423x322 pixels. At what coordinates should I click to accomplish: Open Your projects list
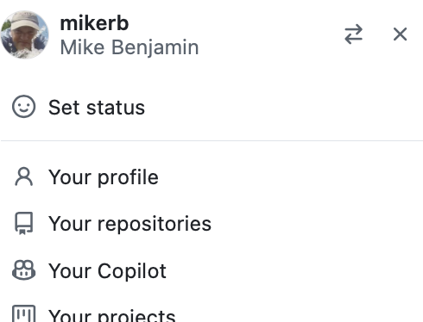click(x=211, y=314)
